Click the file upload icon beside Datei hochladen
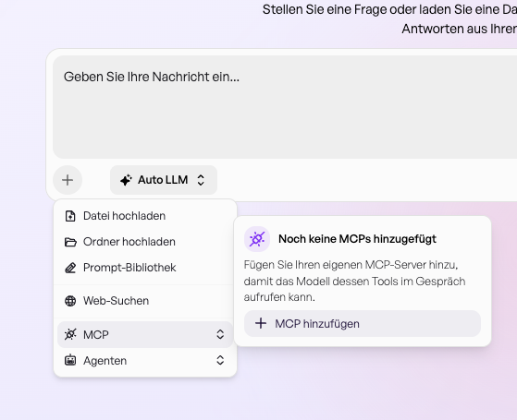 70,216
